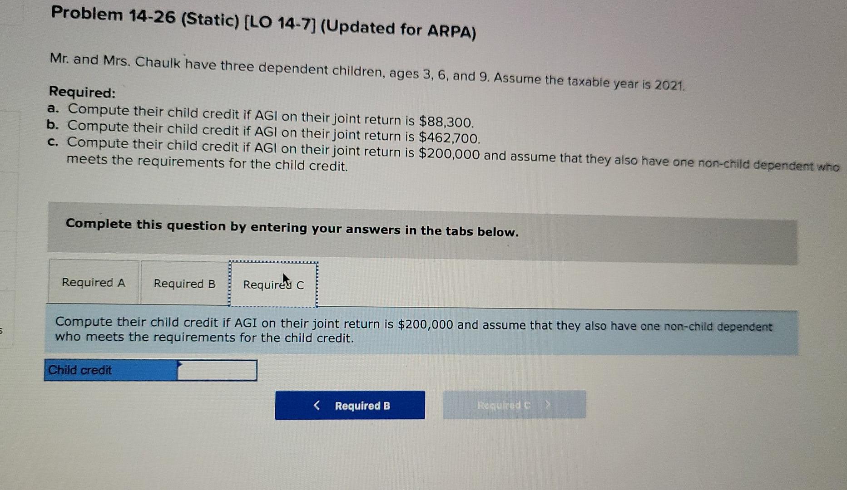Screen dimensions: 847x490
Task: Switch to the Required A tab
Action: pyautogui.click(x=94, y=283)
